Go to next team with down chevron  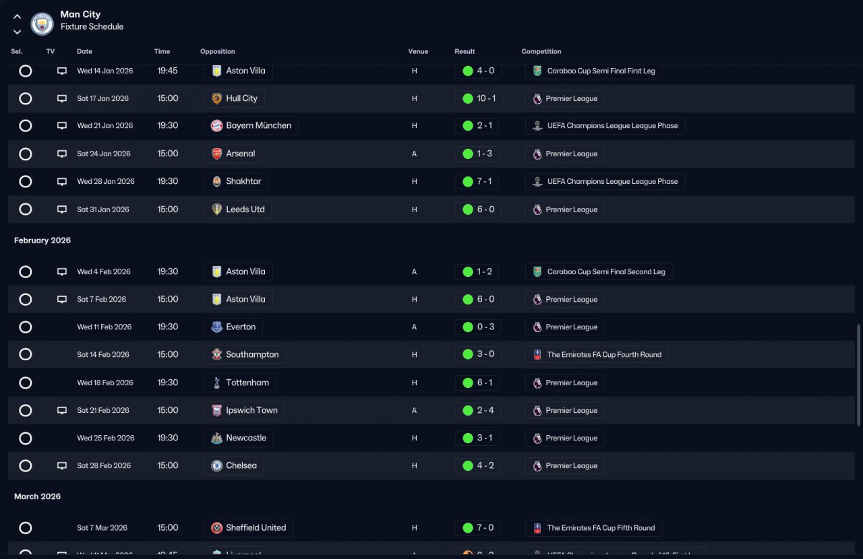pos(18,32)
